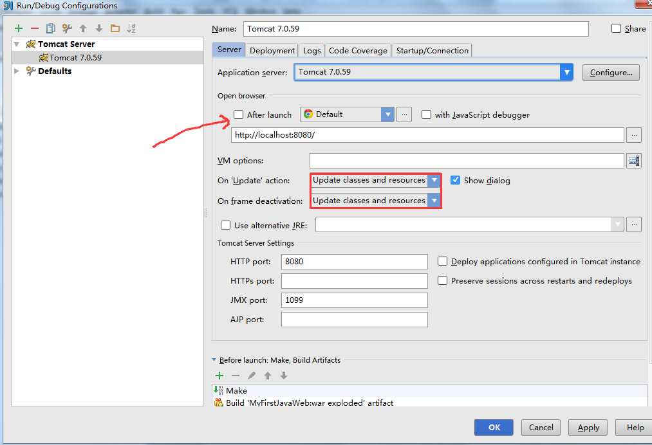This screenshot has width=652, height=445.
Task: Click the HTTPs port field
Action: click(x=354, y=281)
